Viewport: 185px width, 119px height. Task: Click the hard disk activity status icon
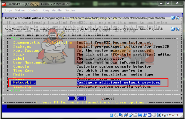coord(111,115)
